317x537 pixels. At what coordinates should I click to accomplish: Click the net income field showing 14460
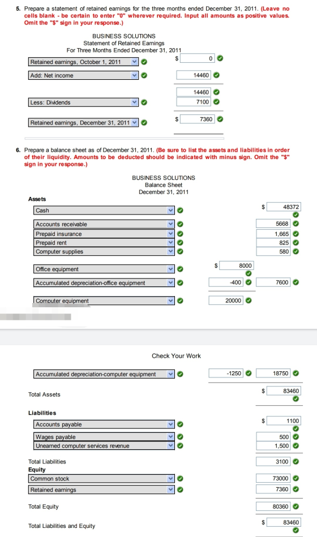point(194,75)
